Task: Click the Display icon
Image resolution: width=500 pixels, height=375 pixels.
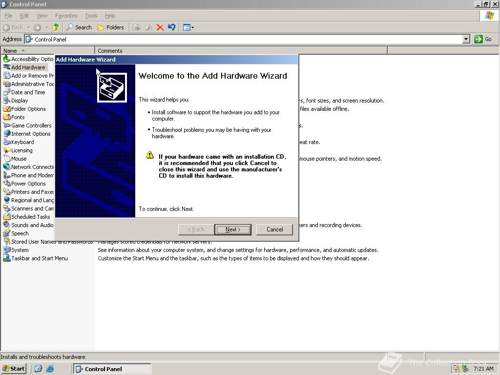Action: coord(6,101)
